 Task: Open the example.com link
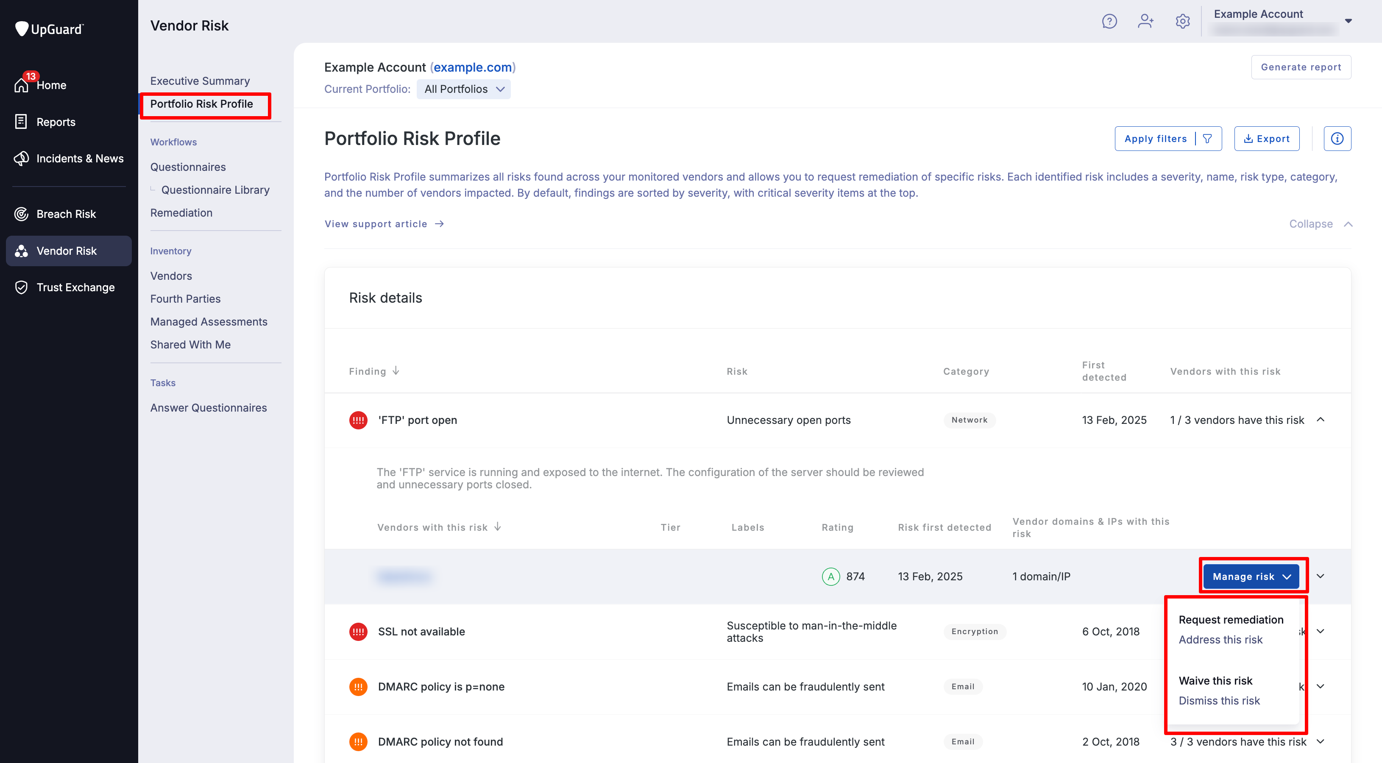click(472, 67)
